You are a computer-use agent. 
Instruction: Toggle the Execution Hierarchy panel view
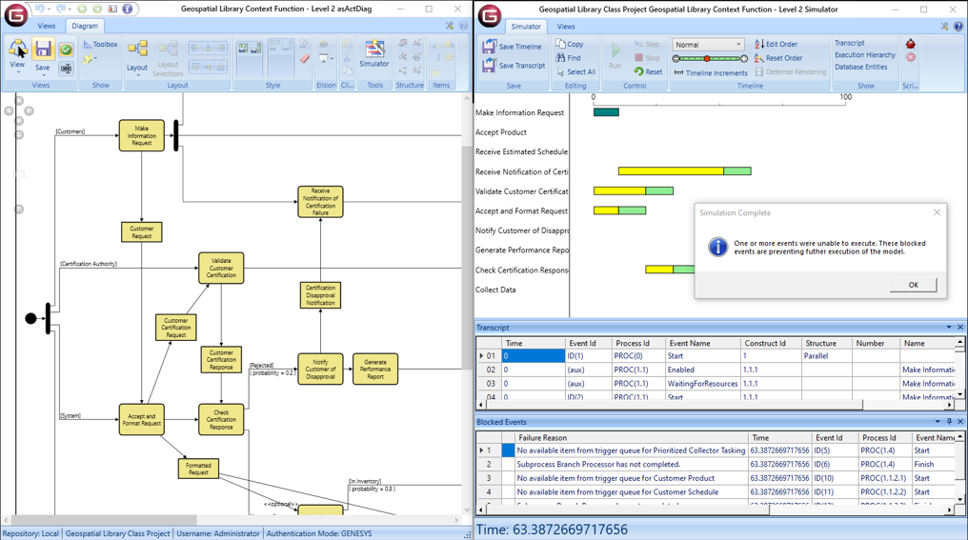(864, 55)
